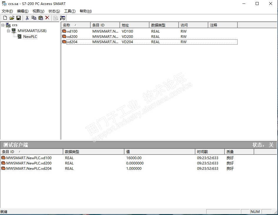
Task: Click the vd204 item tag icon
Action: pyautogui.click(x=64, y=42)
